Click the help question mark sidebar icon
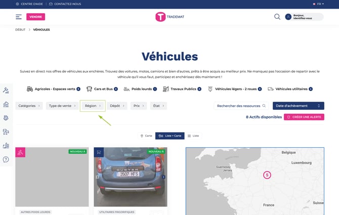 click(6, 159)
